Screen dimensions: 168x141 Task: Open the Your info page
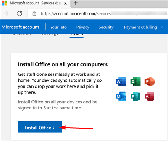click(x=58, y=27)
